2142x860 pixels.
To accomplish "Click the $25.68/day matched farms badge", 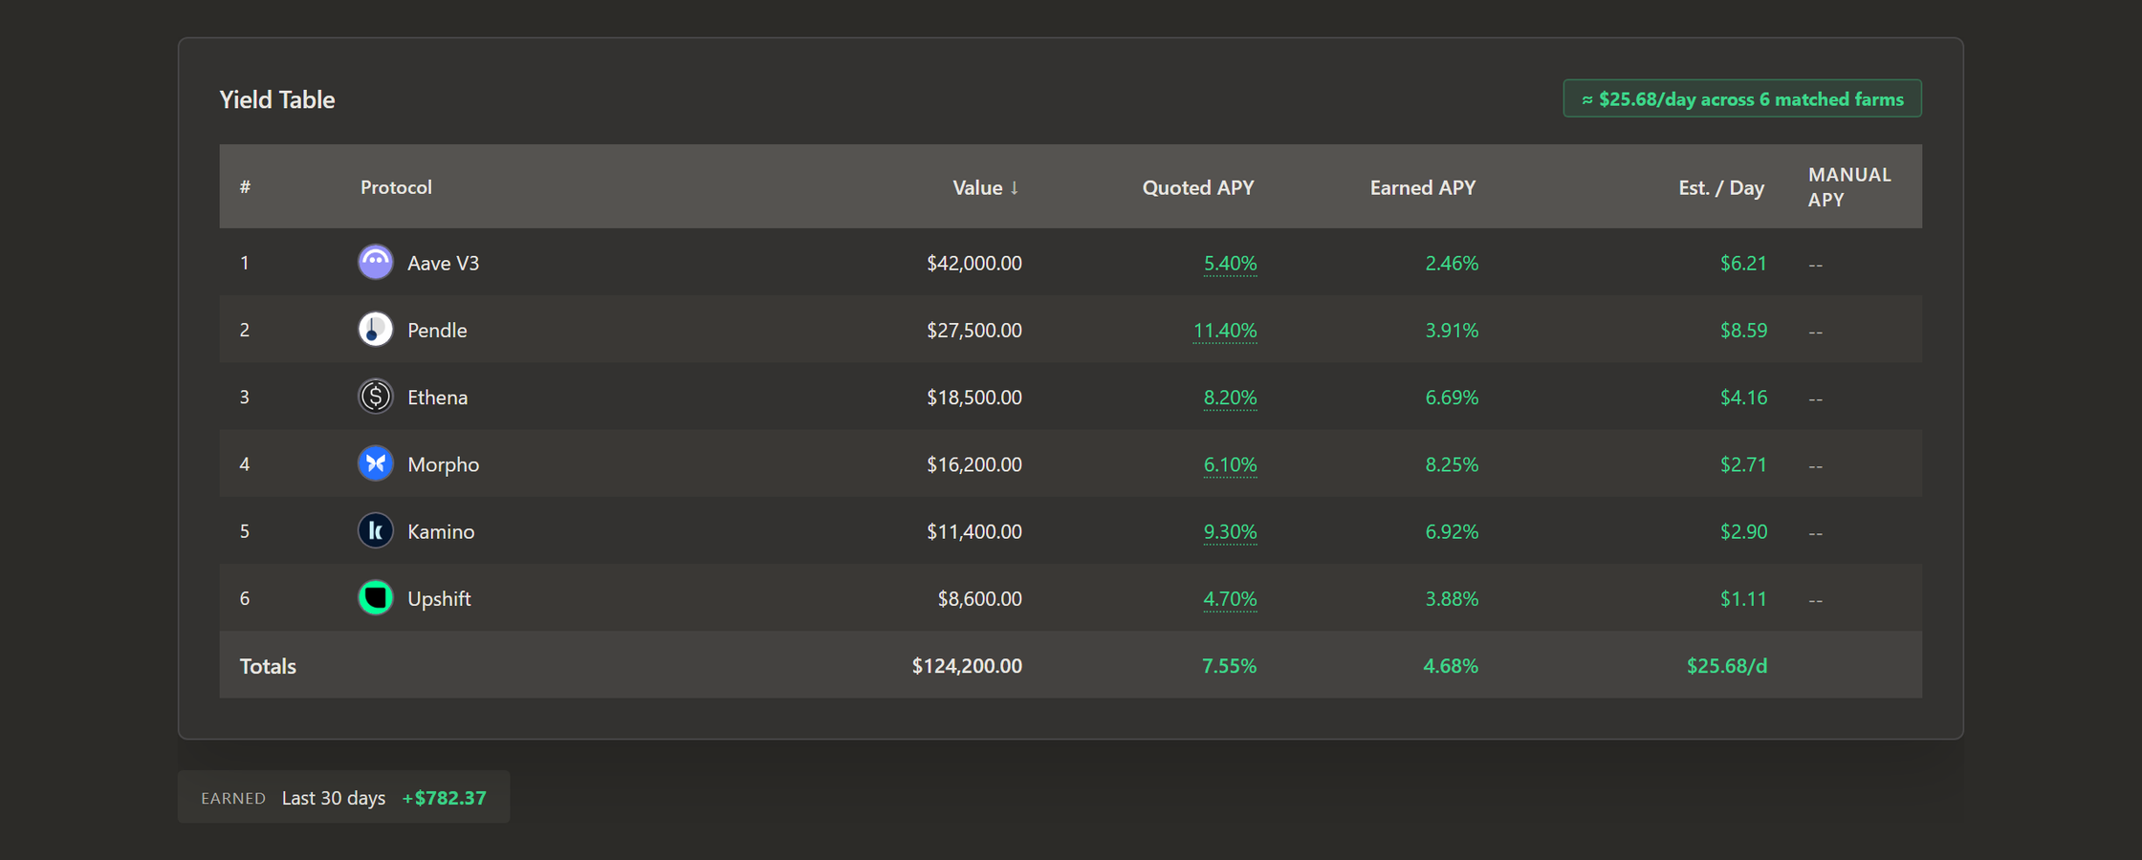I will pyautogui.click(x=1742, y=98).
